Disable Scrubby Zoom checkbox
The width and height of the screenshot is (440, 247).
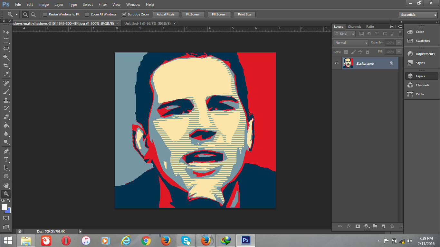pyautogui.click(x=124, y=14)
